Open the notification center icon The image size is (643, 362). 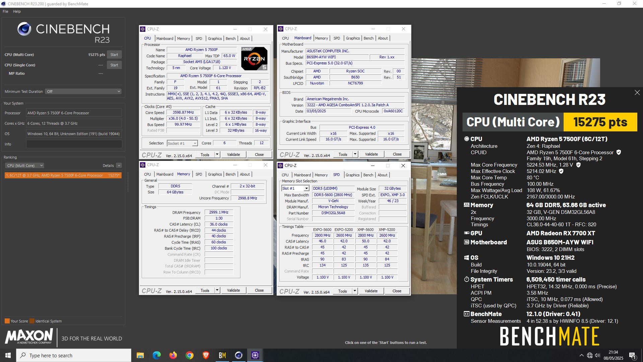pyautogui.click(x=632, y=355)
